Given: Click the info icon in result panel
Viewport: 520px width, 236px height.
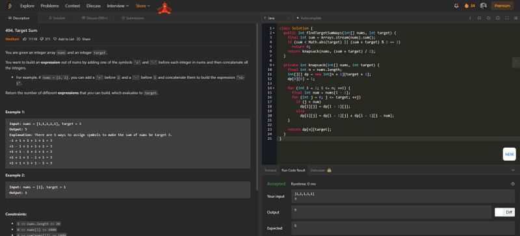Looking at the screenshot, I should click(x=513, y=184).
